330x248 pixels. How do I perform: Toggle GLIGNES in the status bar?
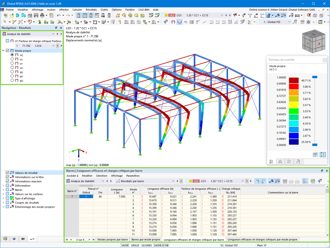tap(147, 245)
